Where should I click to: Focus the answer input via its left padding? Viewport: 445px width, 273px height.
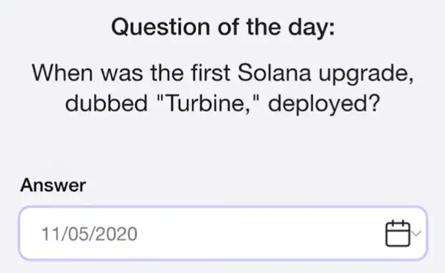pos(30,233)
